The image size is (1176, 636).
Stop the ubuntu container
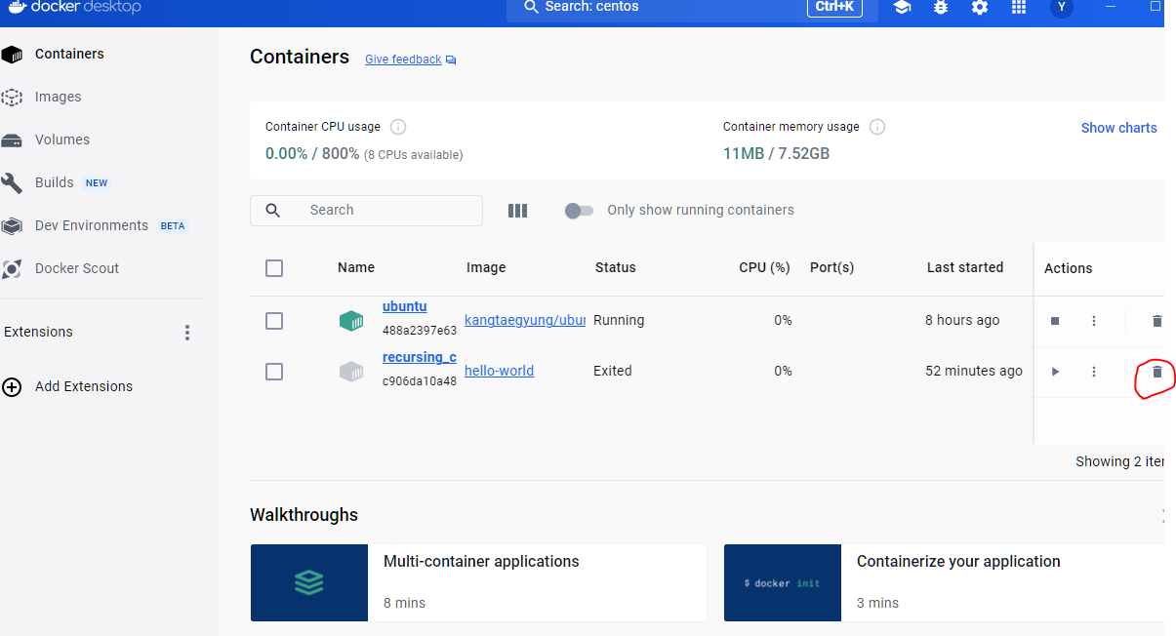coord(1055,321)
